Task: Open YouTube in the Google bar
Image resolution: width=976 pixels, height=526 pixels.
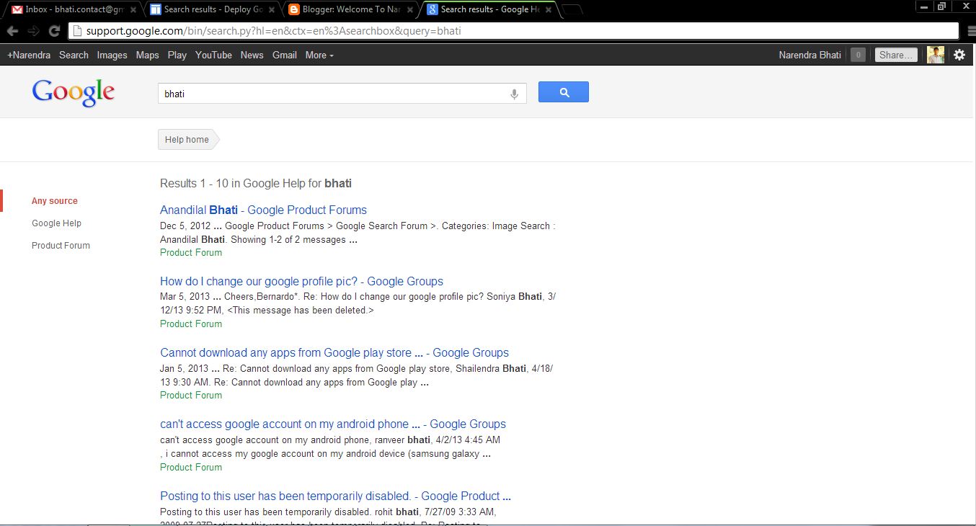Action: point(213,55)
